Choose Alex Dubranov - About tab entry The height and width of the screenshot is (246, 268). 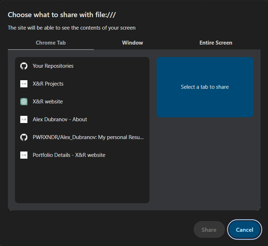coord(82,119)
